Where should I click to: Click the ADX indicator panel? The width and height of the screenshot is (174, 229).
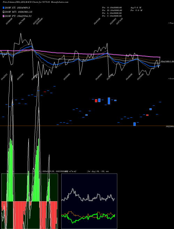[x=89, y=201]
